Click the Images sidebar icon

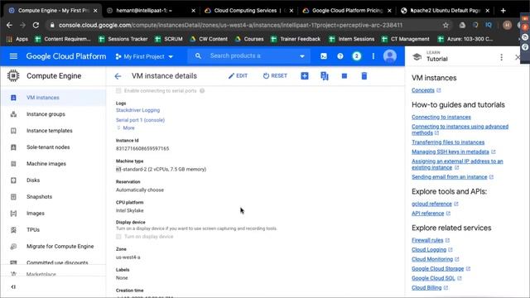click(13, 214)
